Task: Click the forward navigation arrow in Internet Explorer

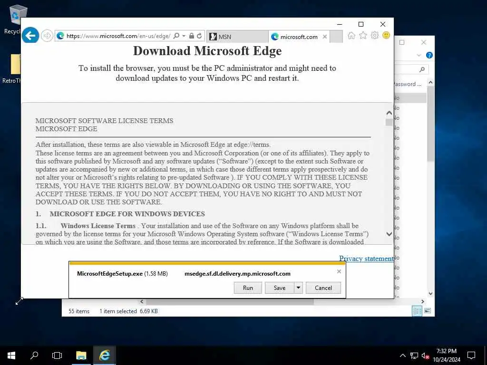Action: [x=47, y=36]
